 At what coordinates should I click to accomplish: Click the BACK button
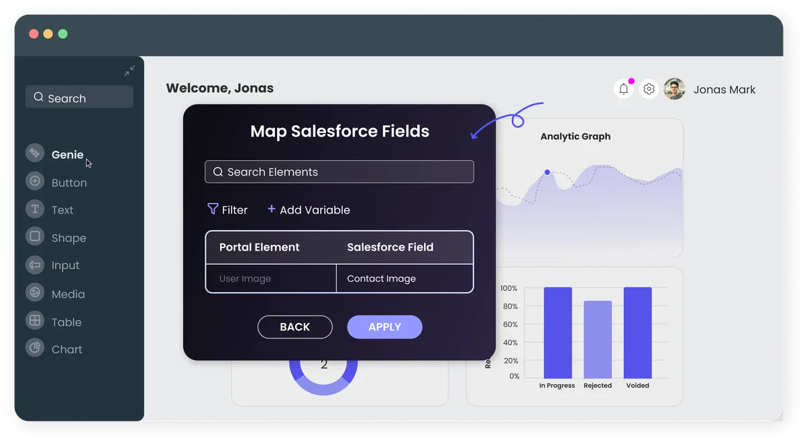click(295, 327)
